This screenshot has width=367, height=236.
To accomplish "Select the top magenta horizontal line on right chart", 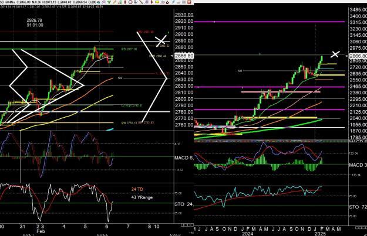I will (269, 22).
